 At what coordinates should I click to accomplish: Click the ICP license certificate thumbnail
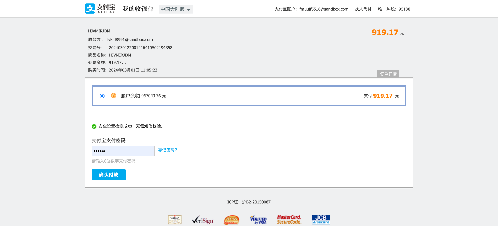click(x=175, y=220)
